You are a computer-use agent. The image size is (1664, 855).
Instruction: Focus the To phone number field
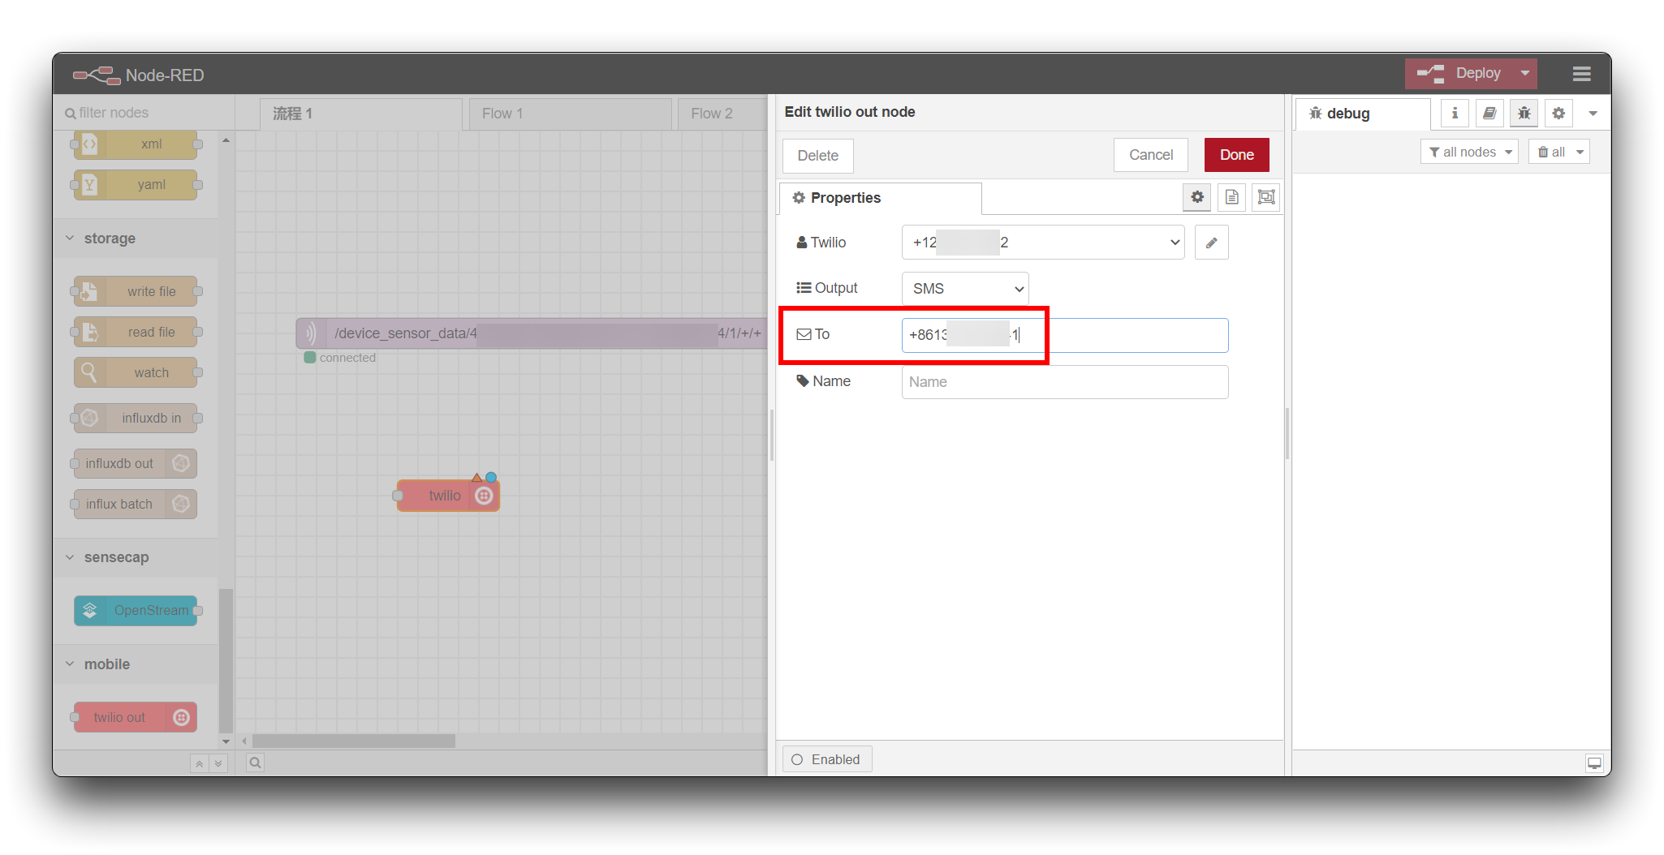1065,335
